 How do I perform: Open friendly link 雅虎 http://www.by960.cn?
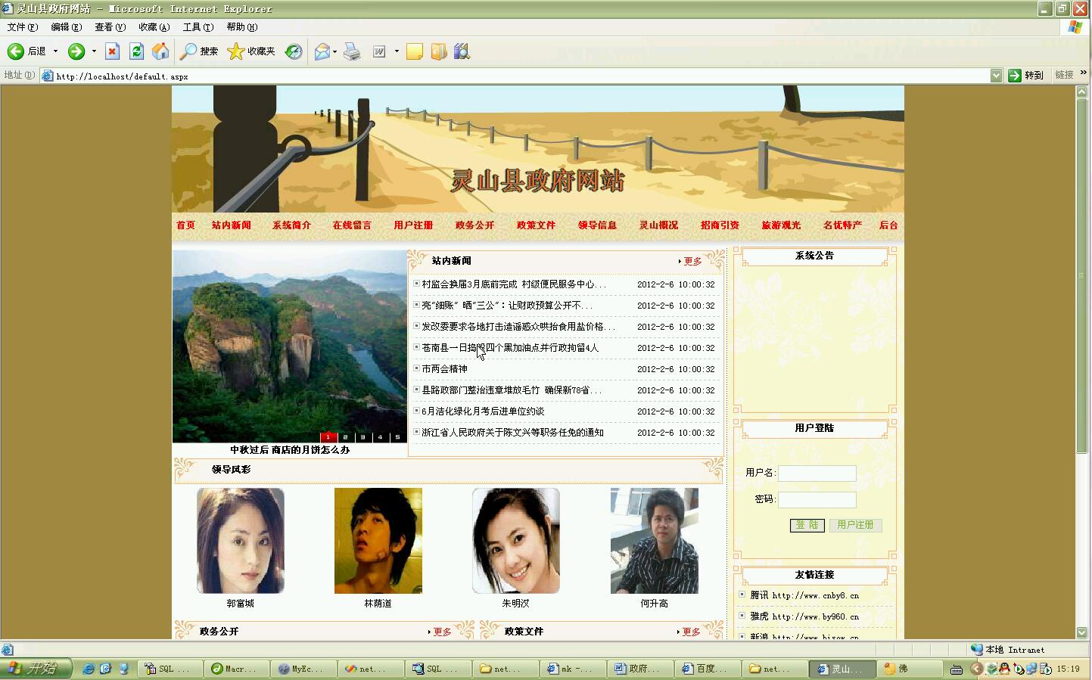(804, 616)
